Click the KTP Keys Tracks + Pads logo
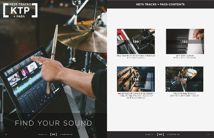 click(20, 10)
